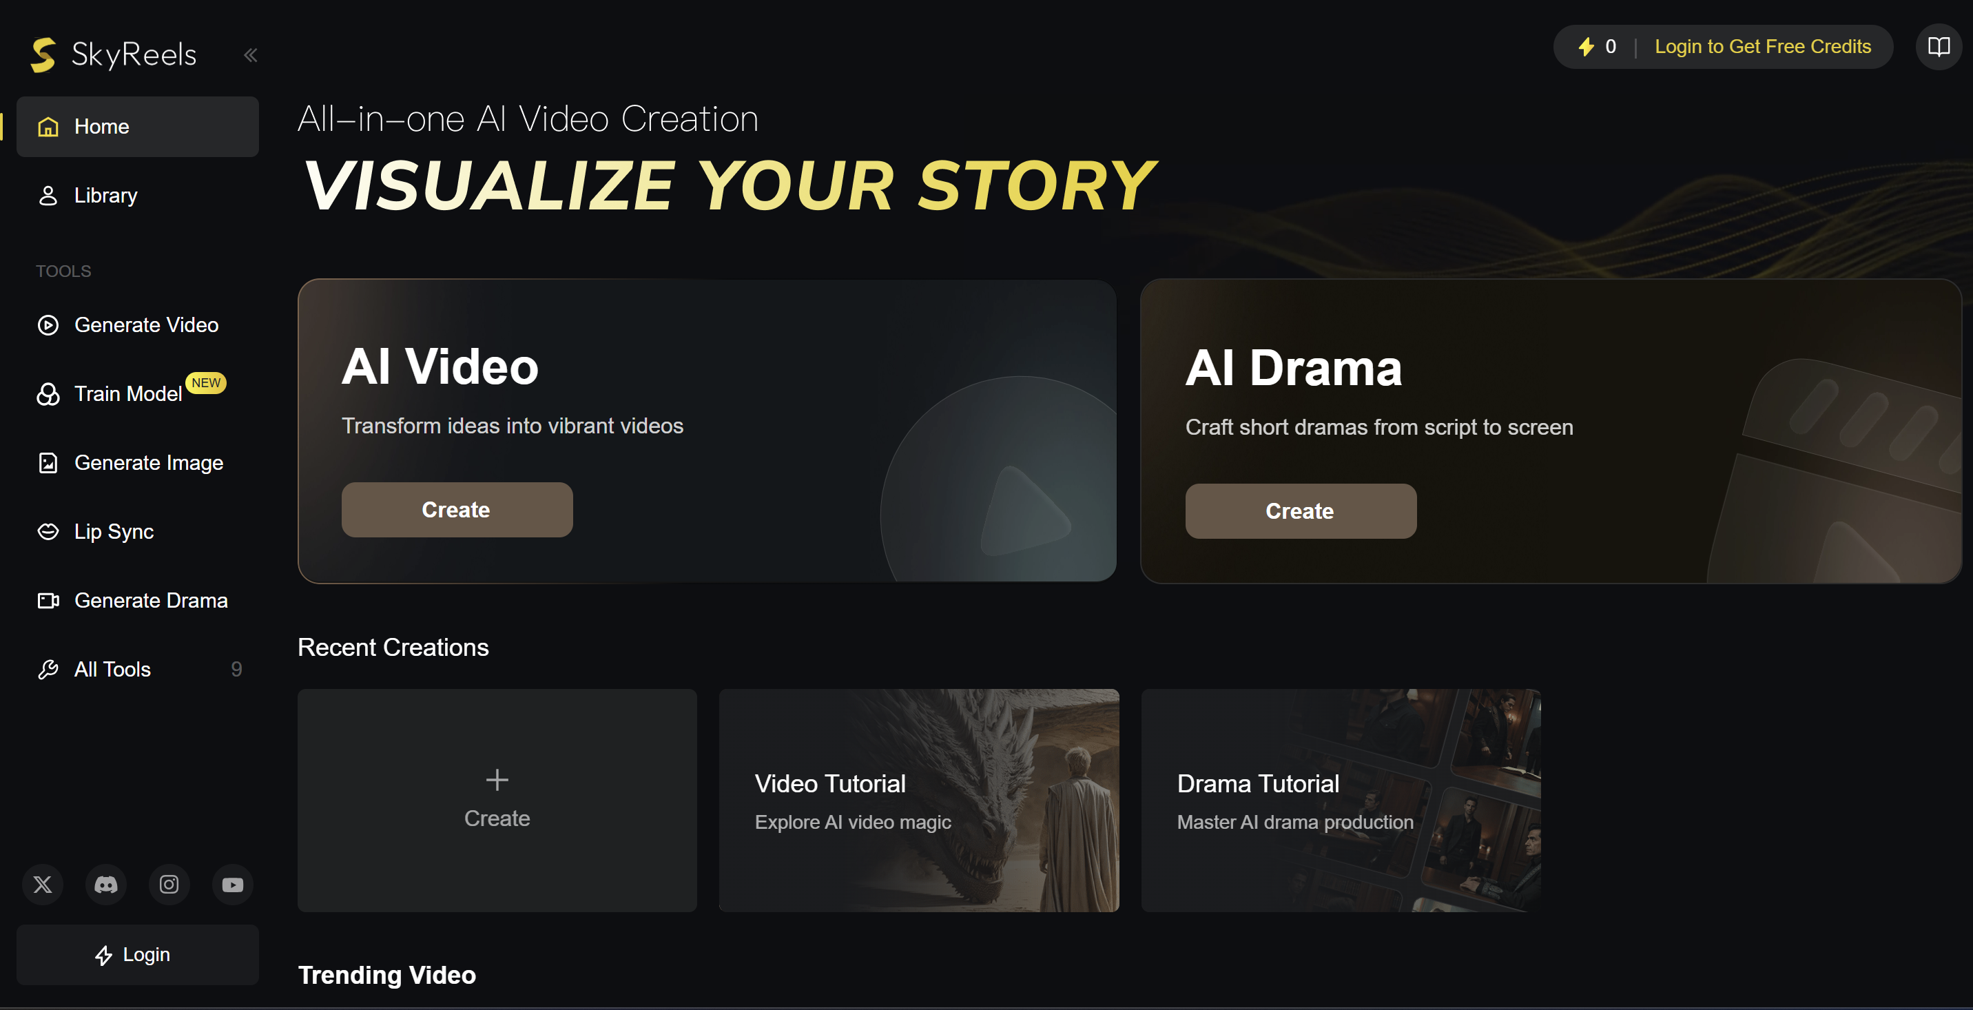Open the Lip Sync tool
Screen dimensions: 1973x1010
tap(138, 531)
